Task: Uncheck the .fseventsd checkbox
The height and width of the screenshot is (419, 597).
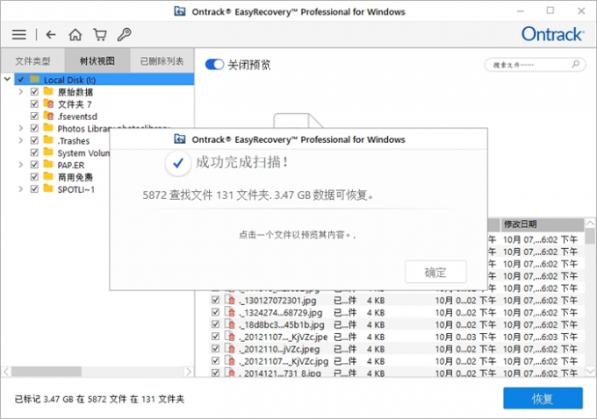Action: click(x=34, y=116)
